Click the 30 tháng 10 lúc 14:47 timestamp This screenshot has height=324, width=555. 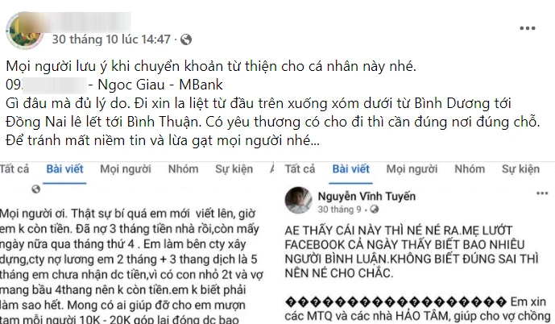(x=111, y=39)
